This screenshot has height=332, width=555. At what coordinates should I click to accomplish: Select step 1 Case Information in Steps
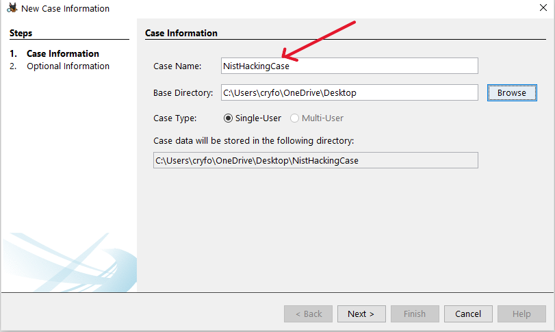tap(62, 53)
